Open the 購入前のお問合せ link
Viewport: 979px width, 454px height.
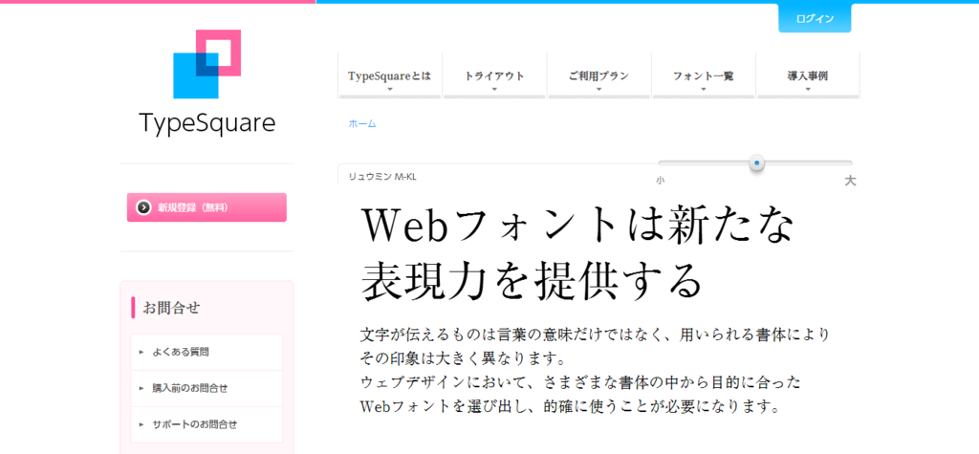pyautogui.click(x=207, y=388)
